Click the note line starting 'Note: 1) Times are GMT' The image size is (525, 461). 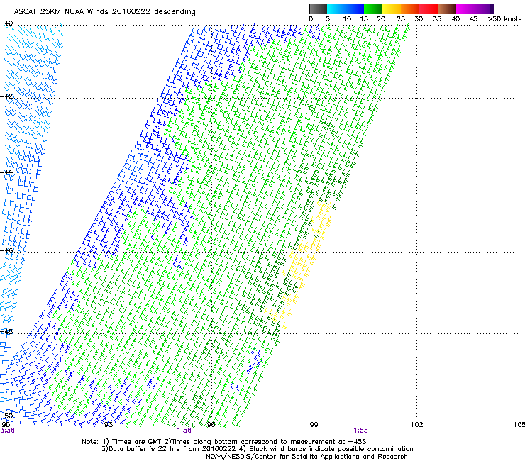pos(224,442)
